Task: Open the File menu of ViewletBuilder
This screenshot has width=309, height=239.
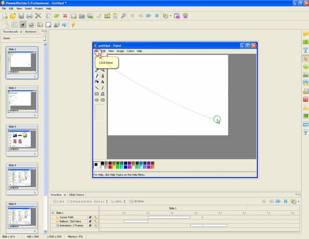Action: click(x=4, y=8)
